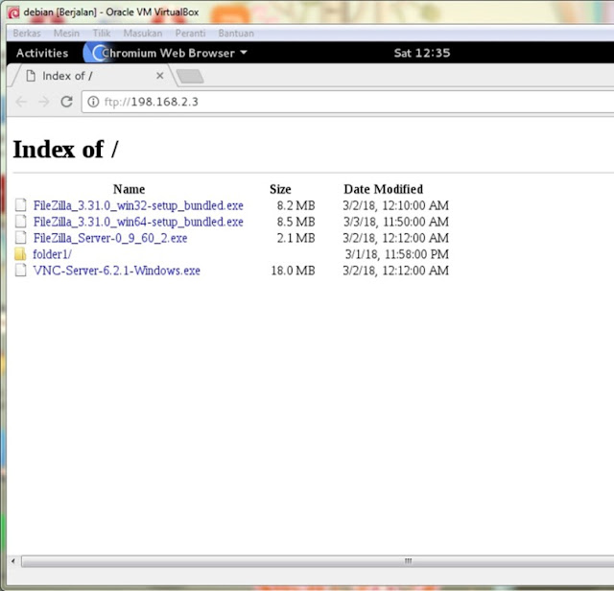Click the yellow folder icon for folder1
Viewport: 614px width, 591px height.
(20, 254)
